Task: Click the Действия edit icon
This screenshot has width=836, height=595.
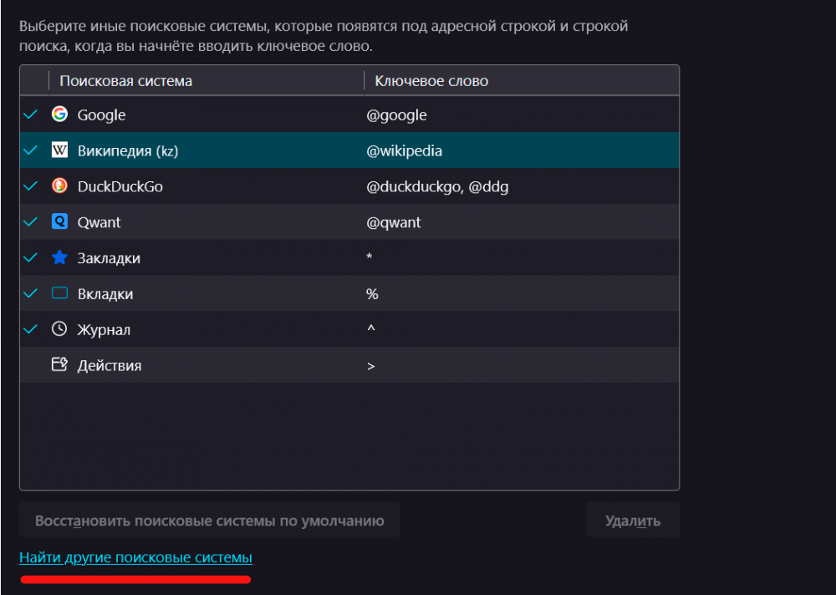Action: coord(59,365)
